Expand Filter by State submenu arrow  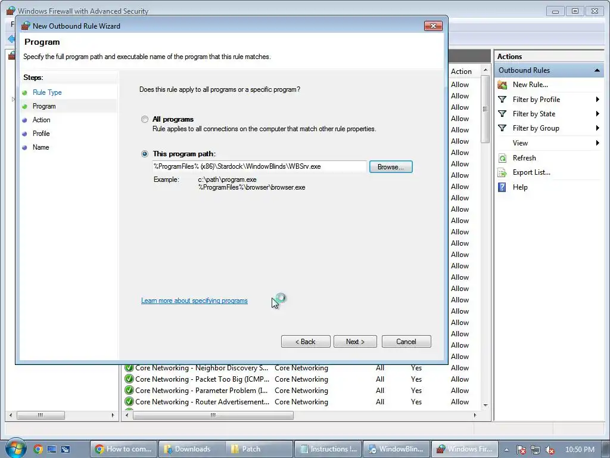click(597, 114)
